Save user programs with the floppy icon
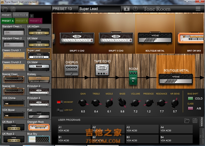205x146 pixels. (x=195, y=121)
